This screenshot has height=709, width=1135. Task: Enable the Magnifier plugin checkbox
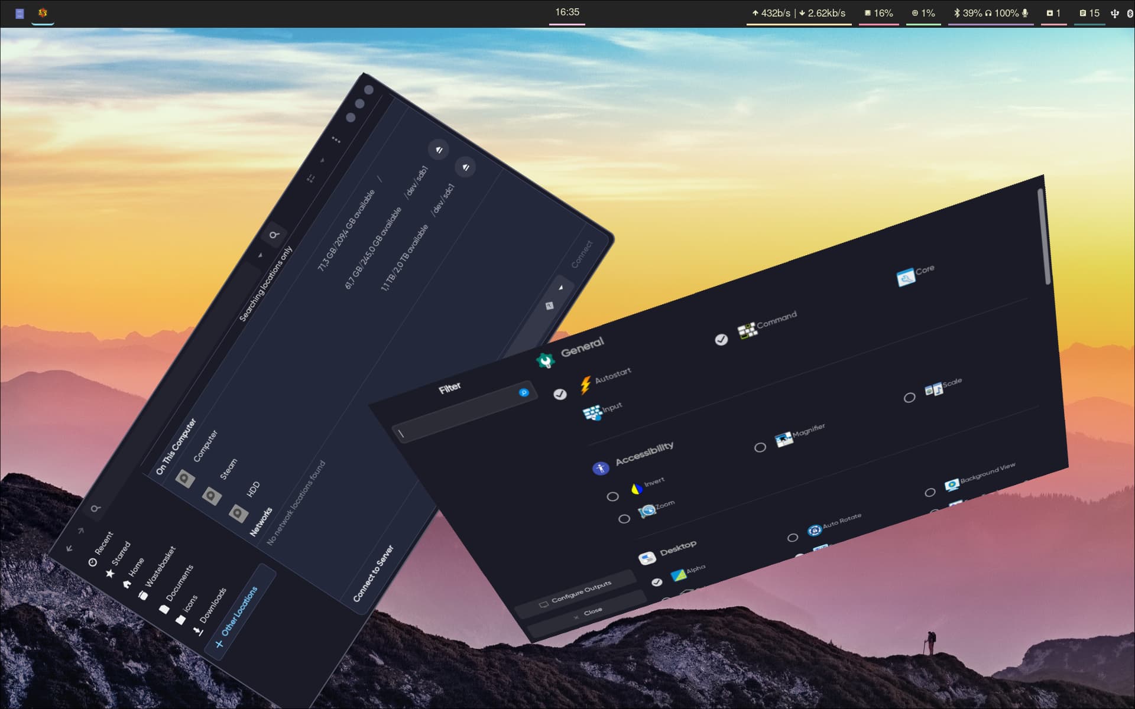760,447
